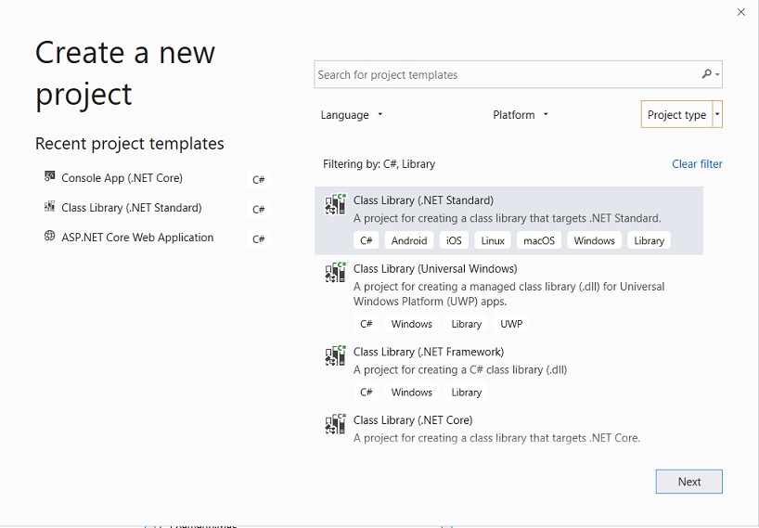Click the C# tag under .NET Standard library
The width and height of the screenshot is (759, 528).
366,240
